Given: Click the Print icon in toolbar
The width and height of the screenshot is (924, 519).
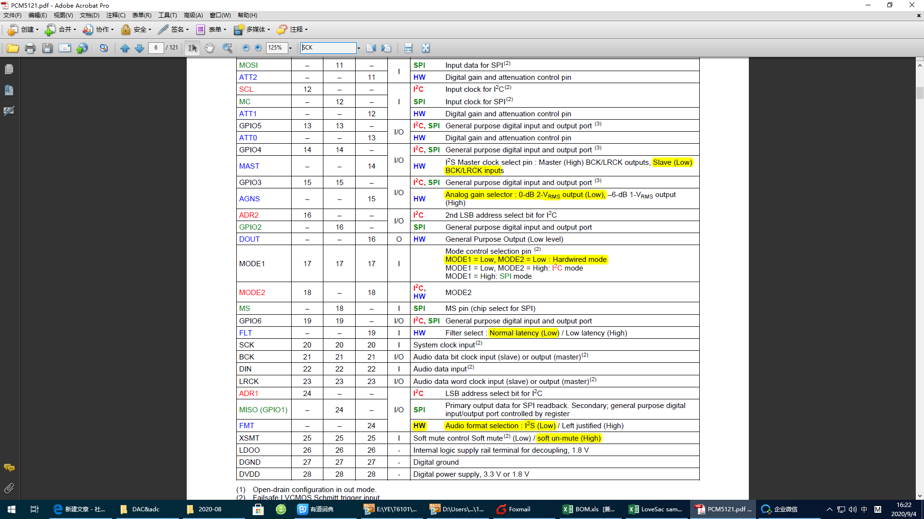Looking at the screenshot, I should [30, 48].
